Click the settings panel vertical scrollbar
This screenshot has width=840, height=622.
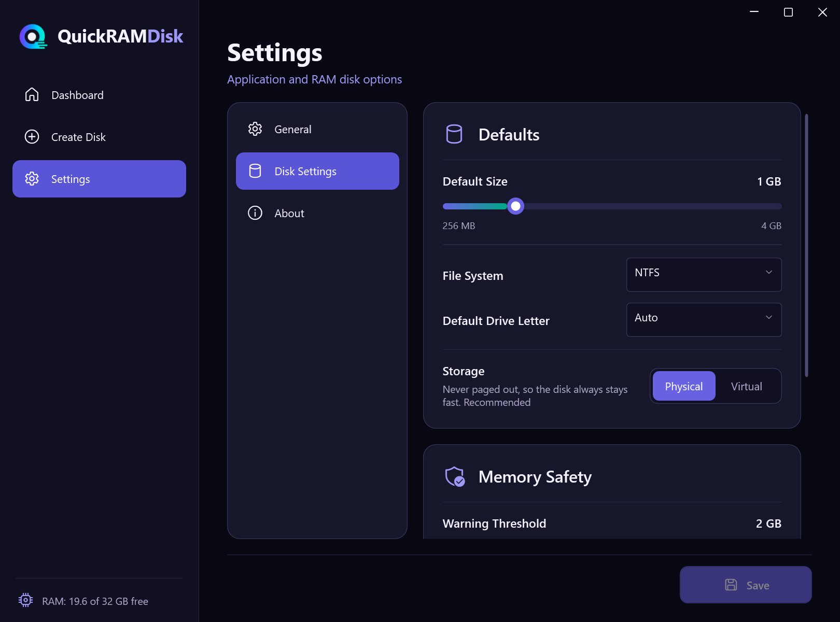tap(806, 245)
